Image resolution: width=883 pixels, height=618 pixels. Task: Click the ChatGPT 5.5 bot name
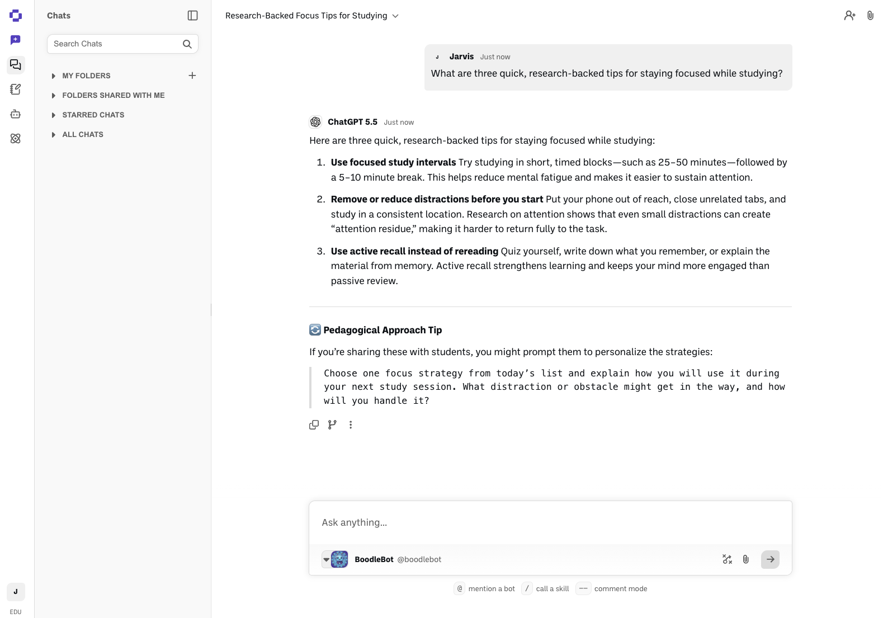[x=352, y=122]
